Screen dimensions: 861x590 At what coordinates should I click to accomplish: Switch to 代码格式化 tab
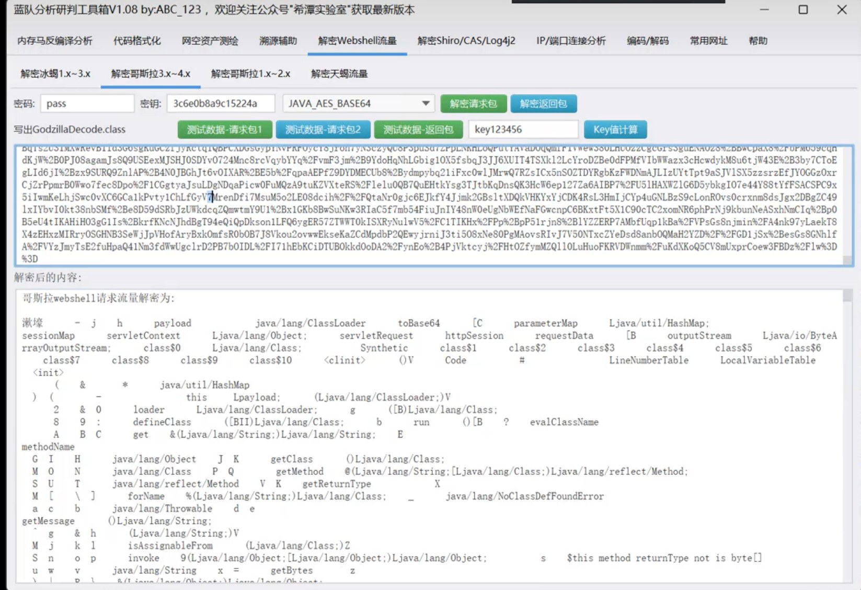[137, 41]
